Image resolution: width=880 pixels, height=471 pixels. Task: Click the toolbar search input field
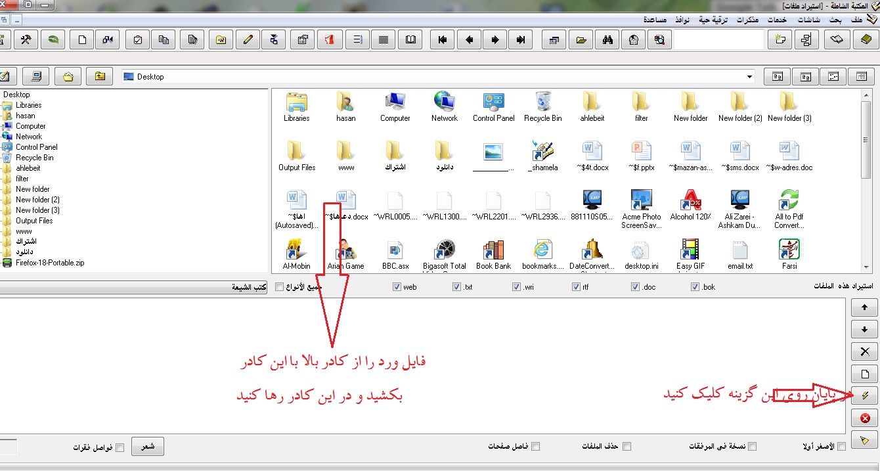coord(719,39)
